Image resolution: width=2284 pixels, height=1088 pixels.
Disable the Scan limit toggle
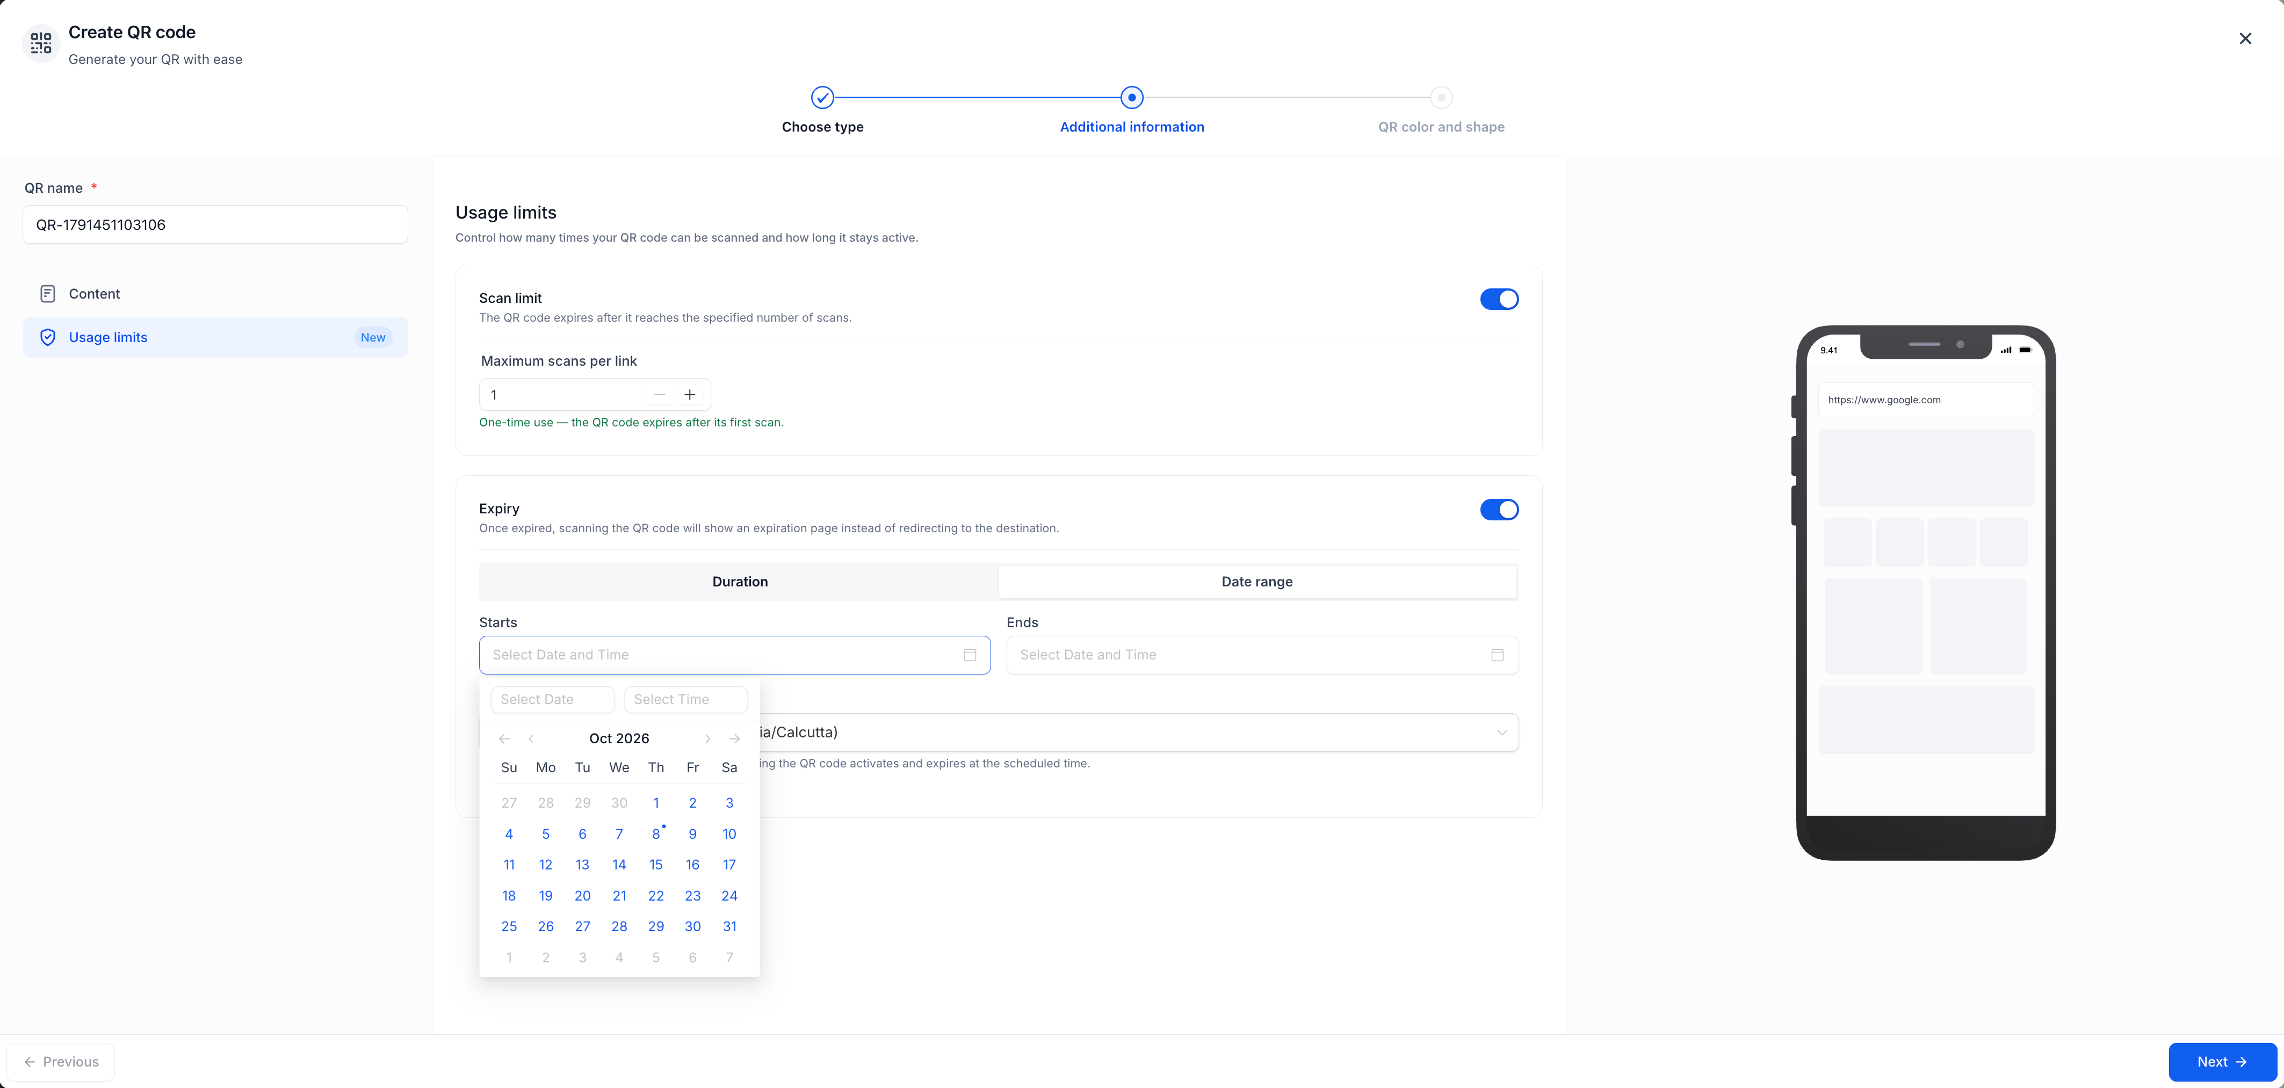click(1499, 299)
